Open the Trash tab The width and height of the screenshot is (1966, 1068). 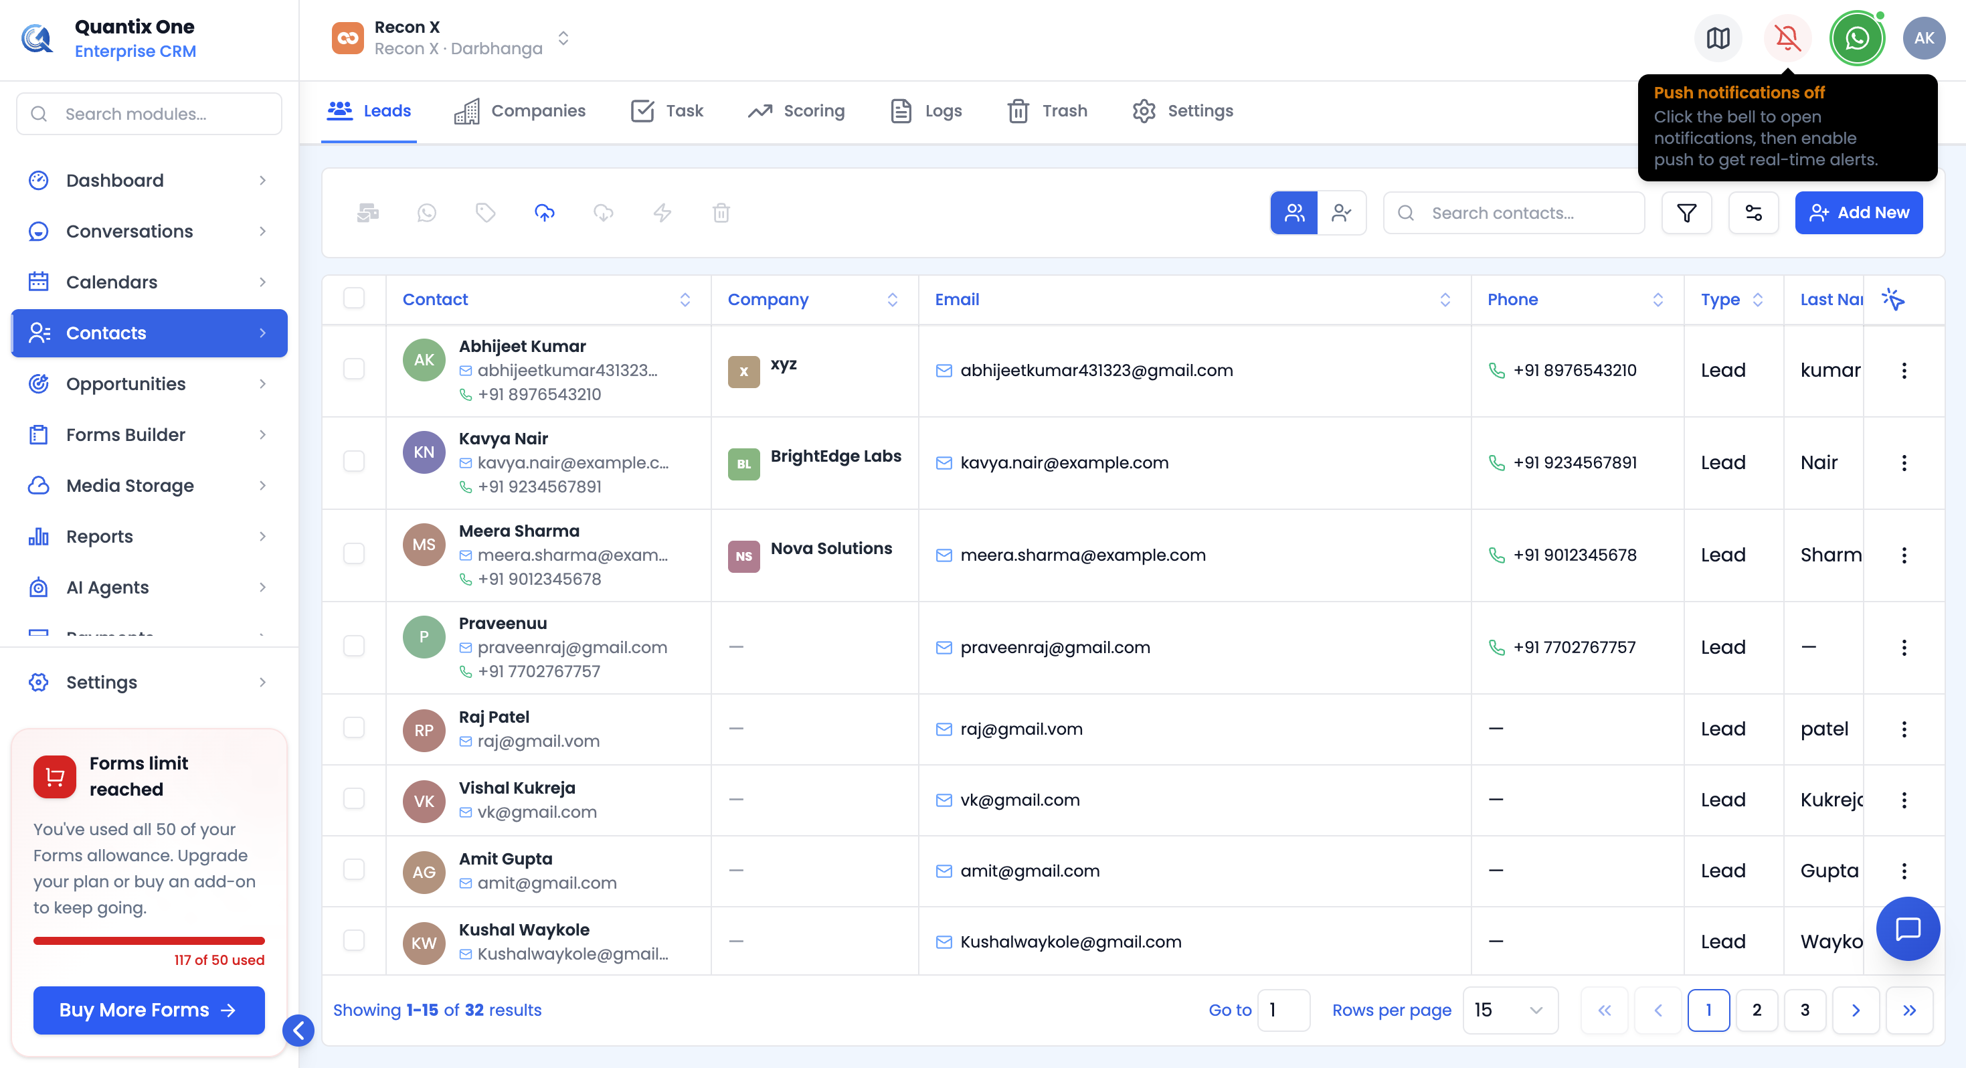pos(1048,112)
